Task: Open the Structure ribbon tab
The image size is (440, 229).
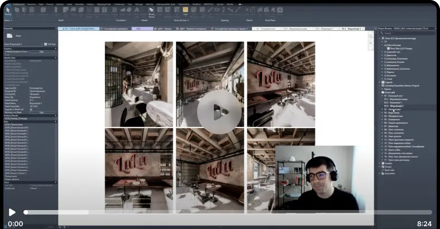Action: 31,4
